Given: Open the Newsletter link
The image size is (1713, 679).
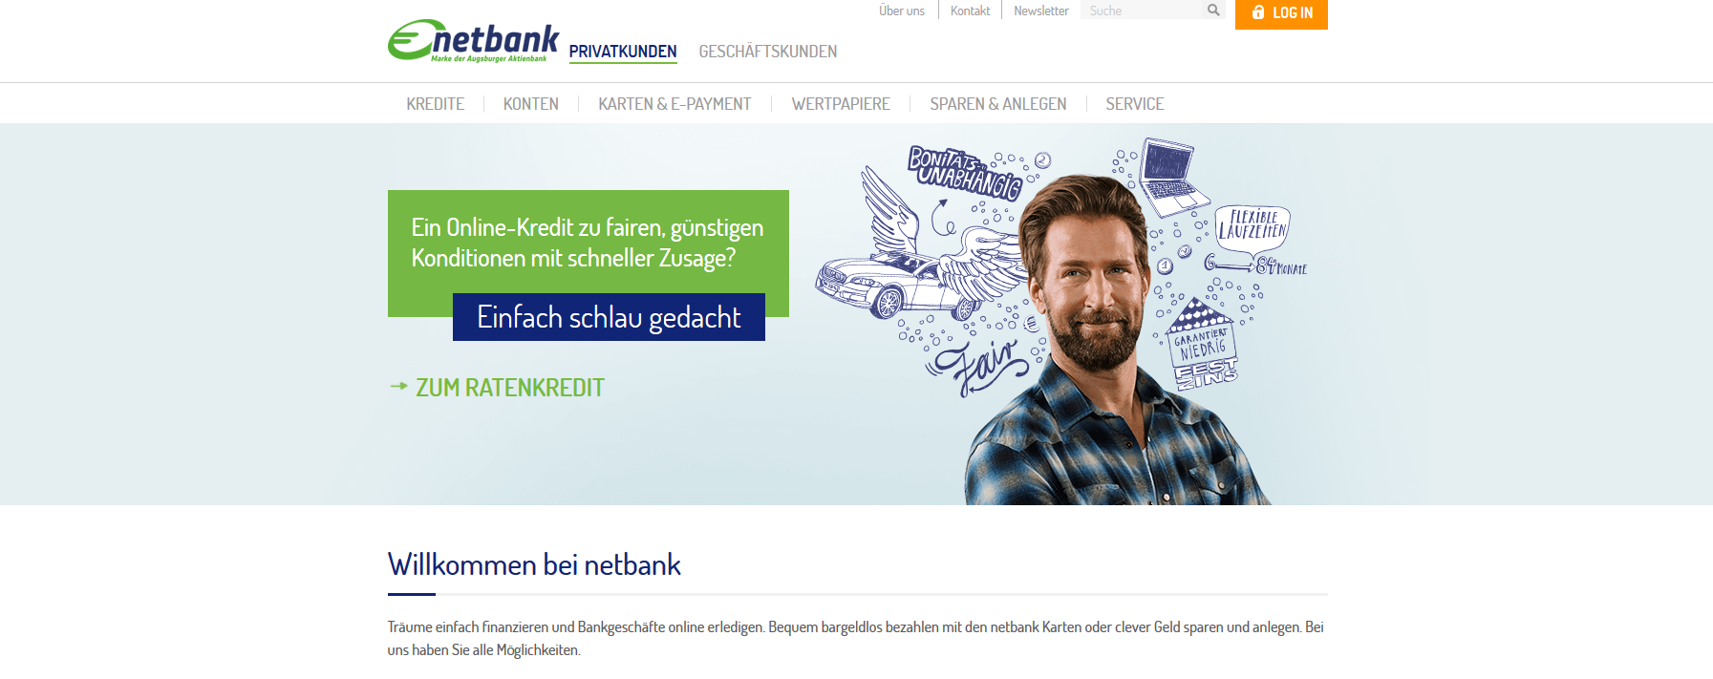Looking at the screenshot, I should point(1041,11).
